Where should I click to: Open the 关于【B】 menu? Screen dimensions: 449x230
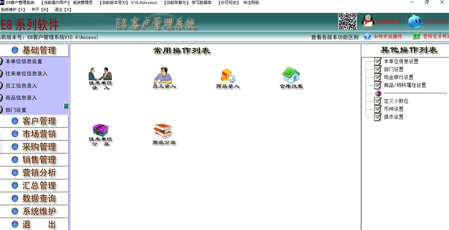point(40,10)
